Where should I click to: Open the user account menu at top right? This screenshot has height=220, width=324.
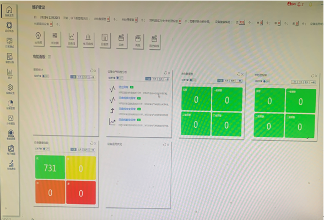291,4
